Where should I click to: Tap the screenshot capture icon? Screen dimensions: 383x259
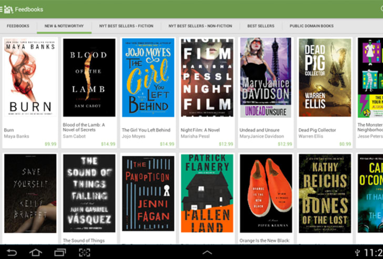click(85, 252)
